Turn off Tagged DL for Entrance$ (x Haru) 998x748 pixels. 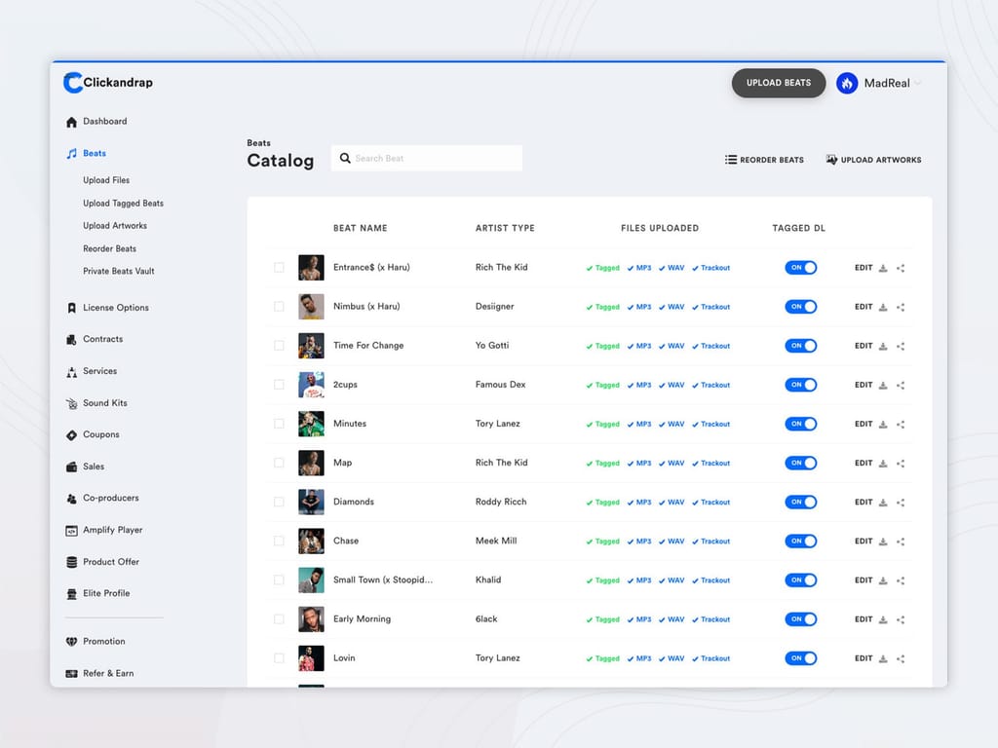pos(801,268)
